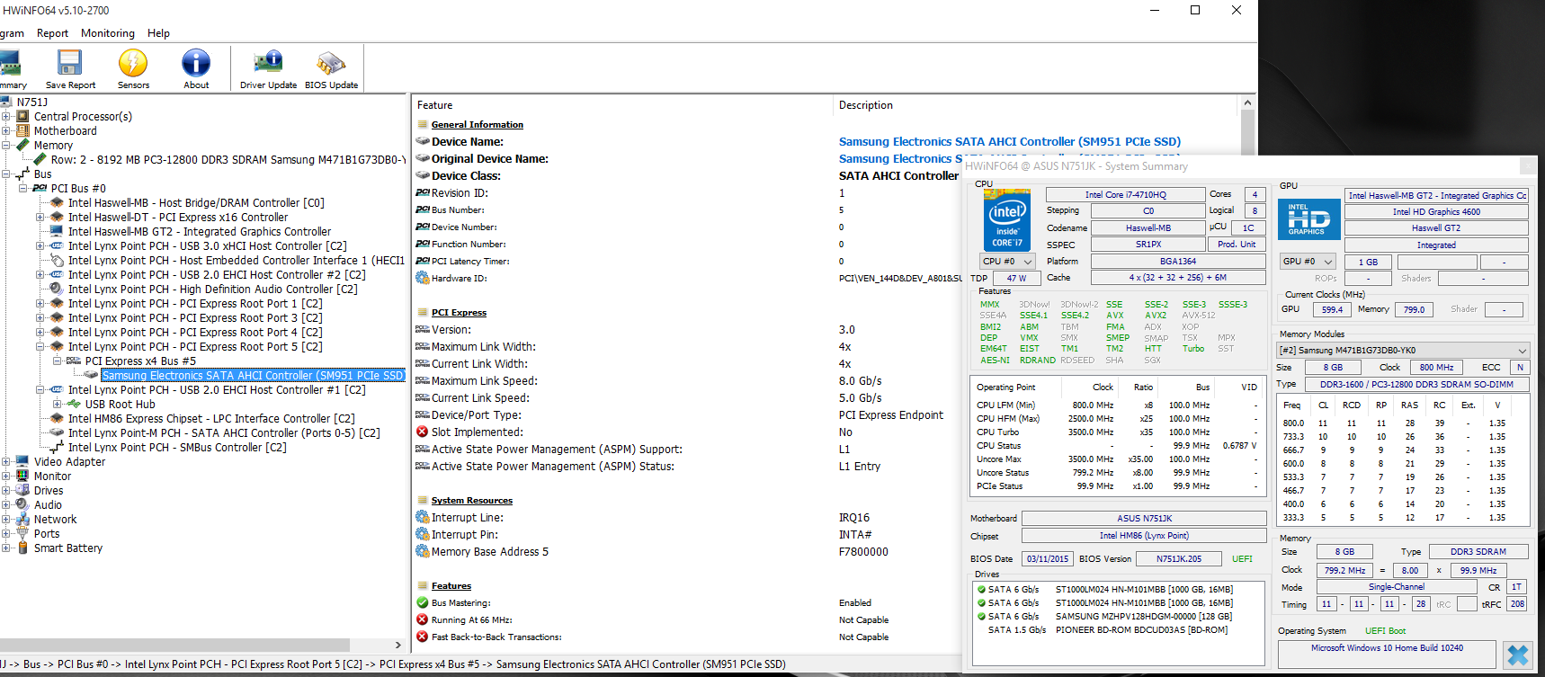Click the System Resources section header
This screenshot has height=677, width=1545.
471,501
